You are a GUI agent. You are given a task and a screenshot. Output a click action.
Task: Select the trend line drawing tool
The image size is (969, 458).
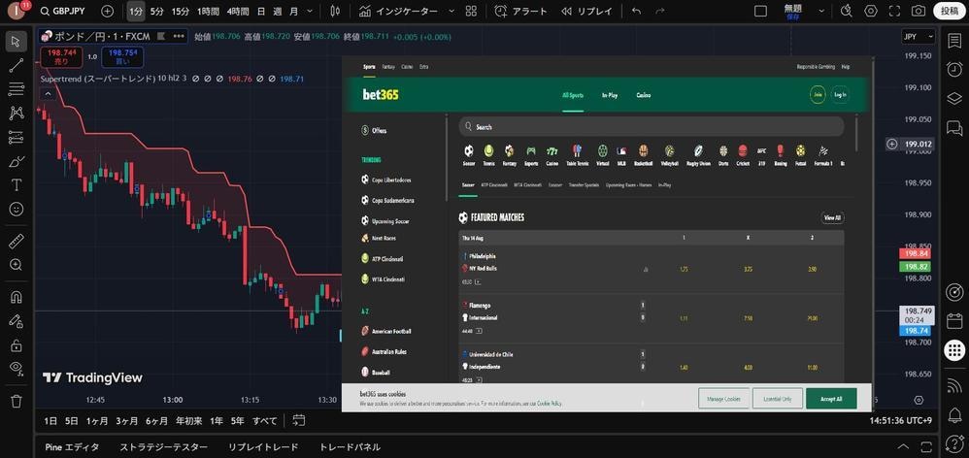(17, 65)
